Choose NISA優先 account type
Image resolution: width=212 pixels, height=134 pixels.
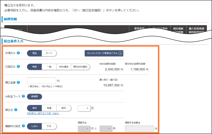[64, 67]
